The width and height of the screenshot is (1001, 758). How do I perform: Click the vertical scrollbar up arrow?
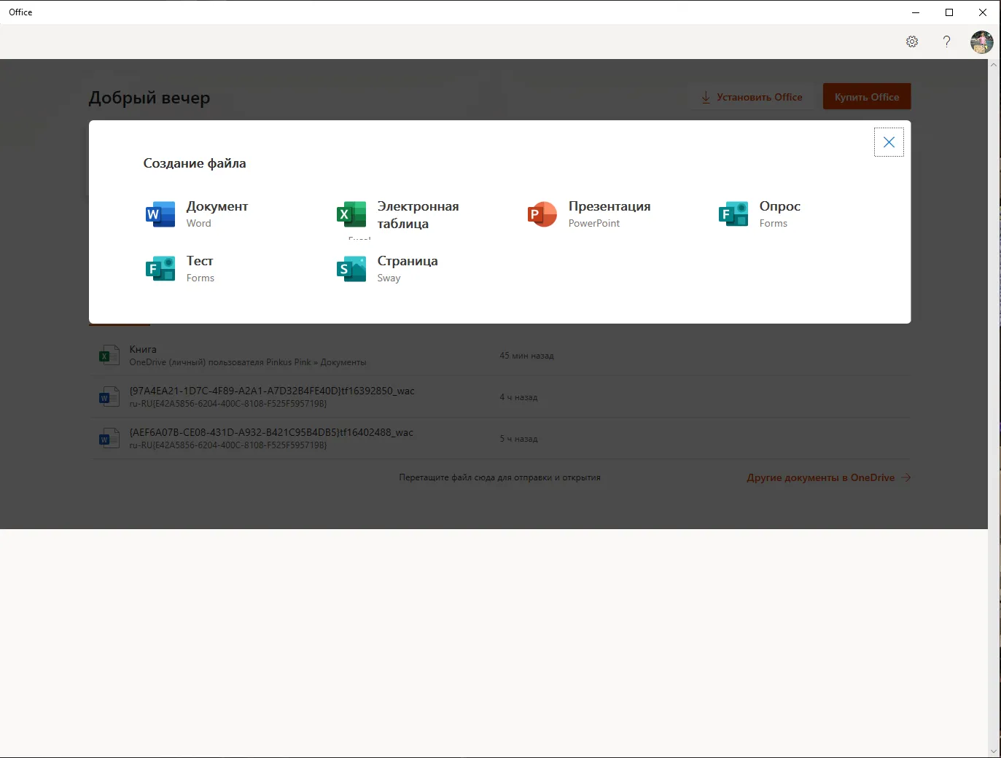[x=994, y=65]
